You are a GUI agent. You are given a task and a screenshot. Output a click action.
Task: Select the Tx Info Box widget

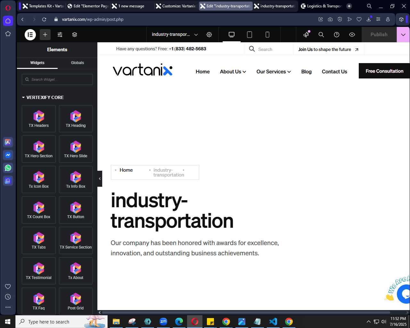[76, 180]
